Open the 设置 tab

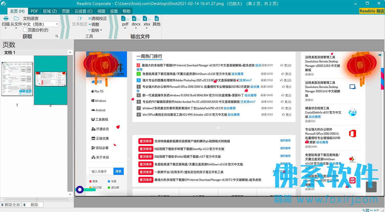(x=114, y=11)
